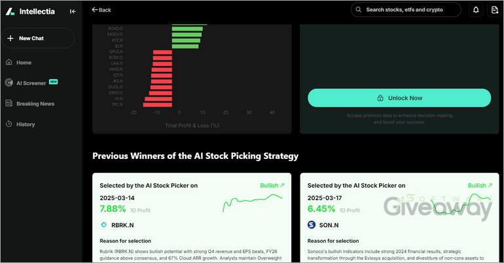Click the document icon in top-right corner
Screen dimensions: 504x263
click(494, 10)
